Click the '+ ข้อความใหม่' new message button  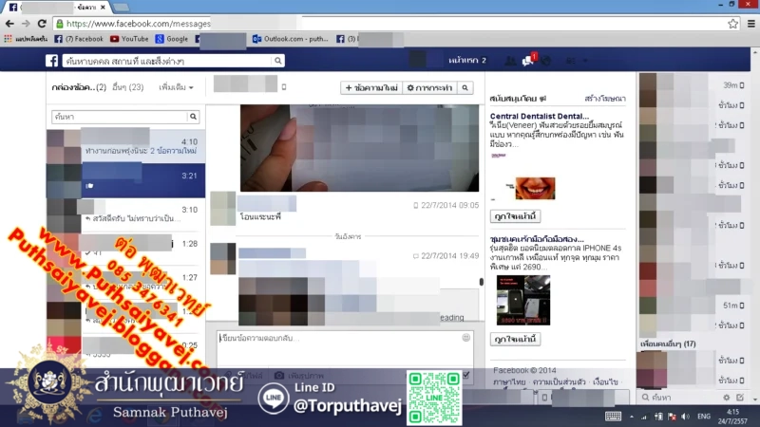[370, 87]
